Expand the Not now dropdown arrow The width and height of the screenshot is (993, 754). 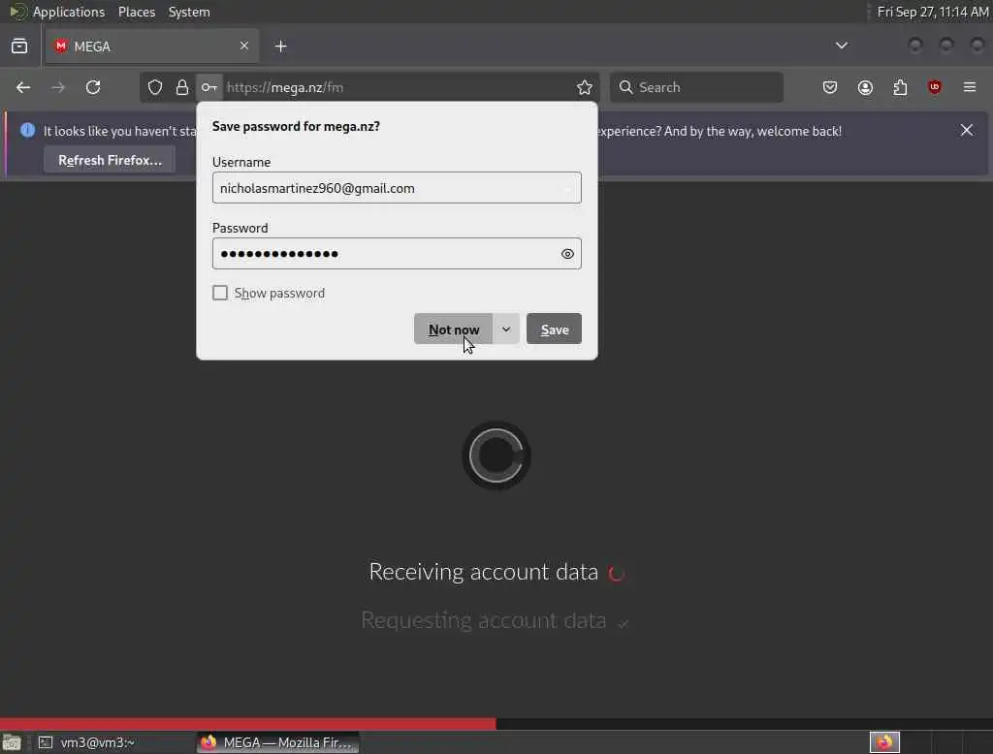click(506, 330)
